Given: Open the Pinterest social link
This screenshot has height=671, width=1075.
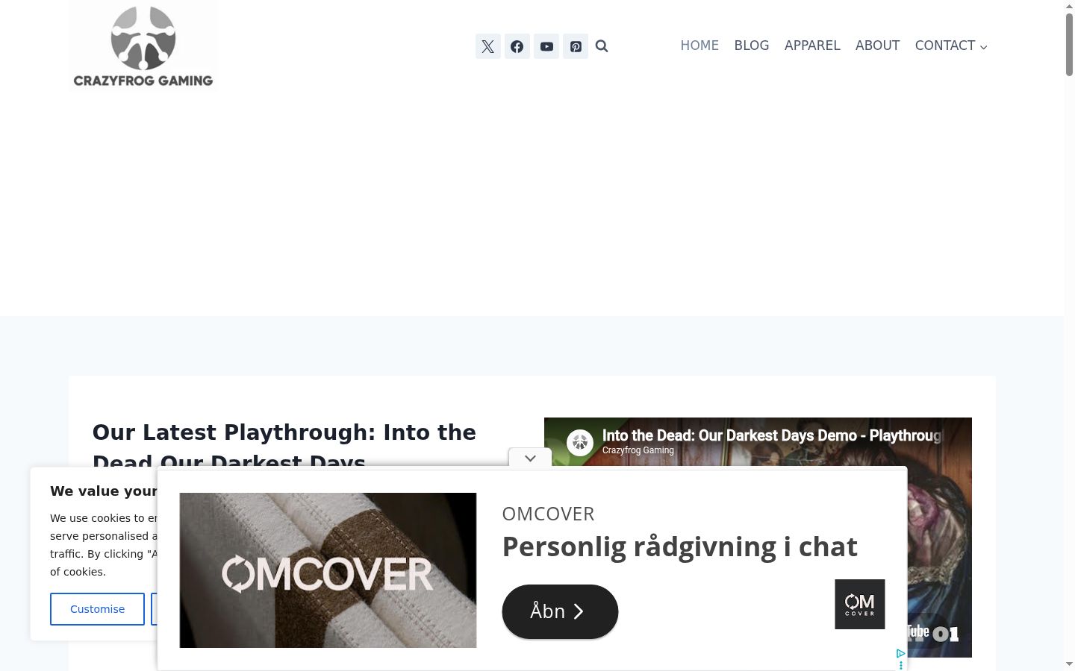Looking at the screenshot, I should [x=576, y=46].
